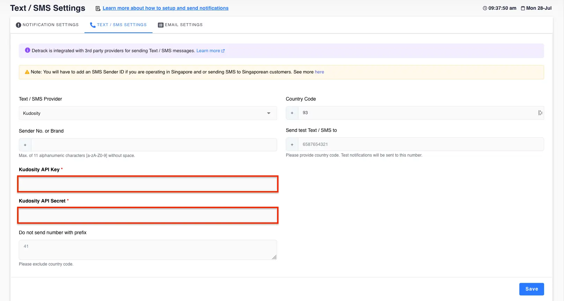
Task: Open the Learn more link about SMS providers
Action: pos(208,51)
